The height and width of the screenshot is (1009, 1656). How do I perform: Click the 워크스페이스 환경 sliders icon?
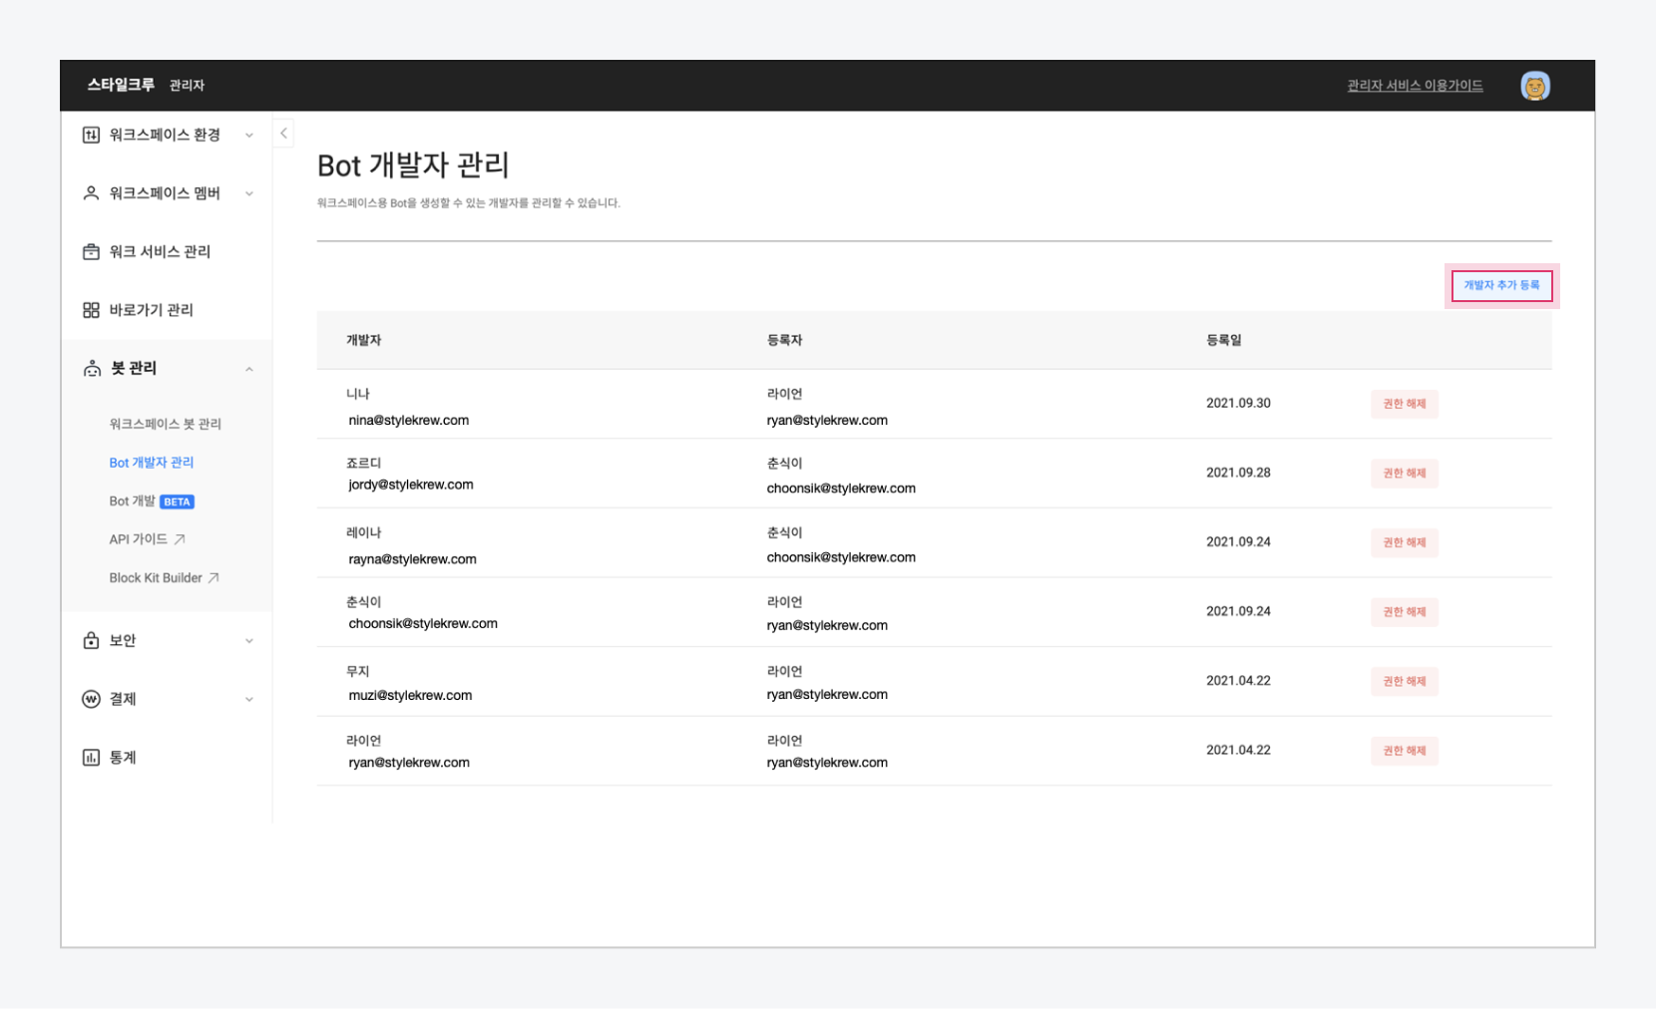(91, 135)
